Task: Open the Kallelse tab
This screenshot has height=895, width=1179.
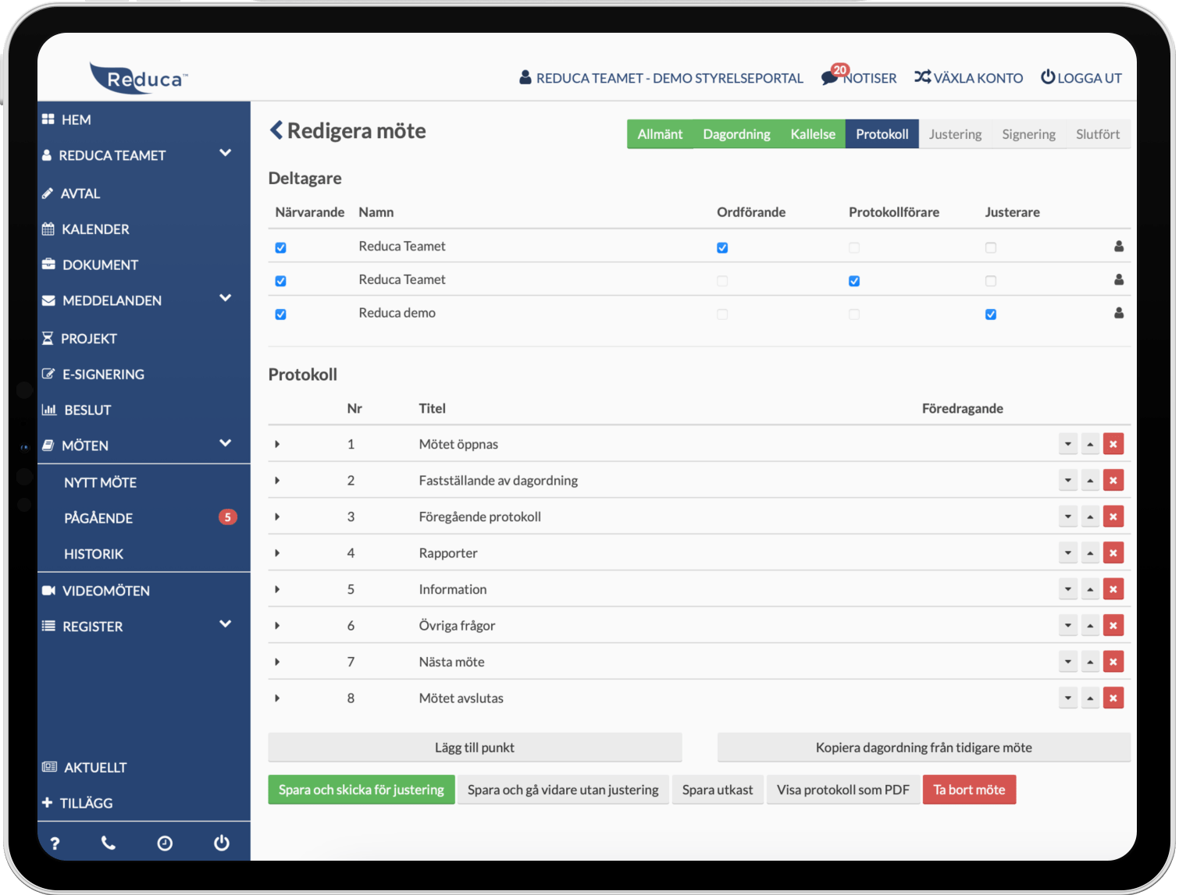Action: pyautogui.click(x=812, y=134)
